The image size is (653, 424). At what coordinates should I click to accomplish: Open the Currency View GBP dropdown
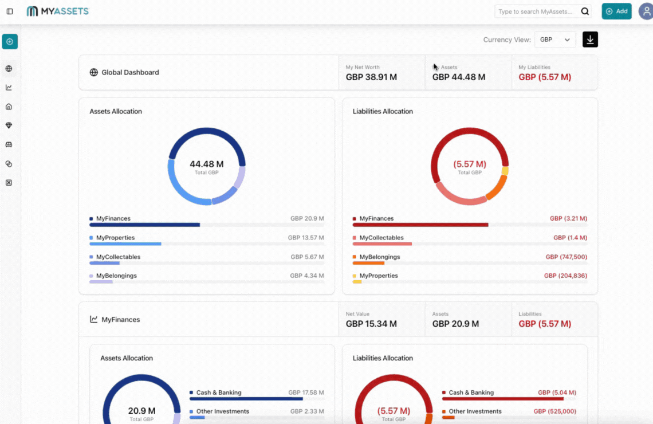pos(554,40)
